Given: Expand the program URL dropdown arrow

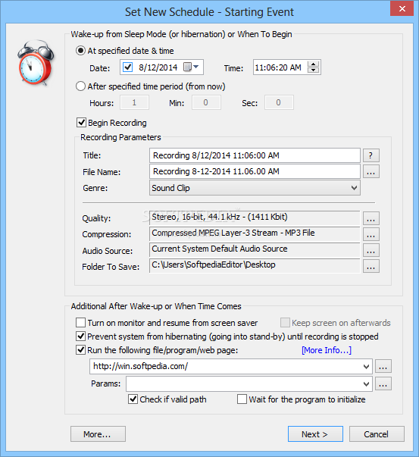Looking at the screenshot, I should [366, 367].
